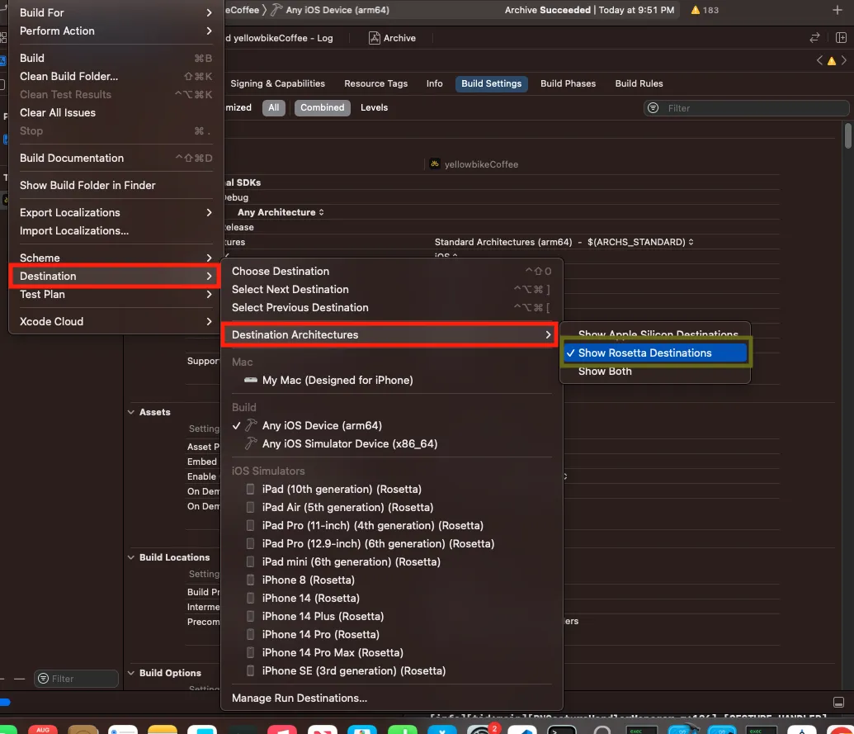
Task: Open the Build Phases tab
Action: pos(568,83)
